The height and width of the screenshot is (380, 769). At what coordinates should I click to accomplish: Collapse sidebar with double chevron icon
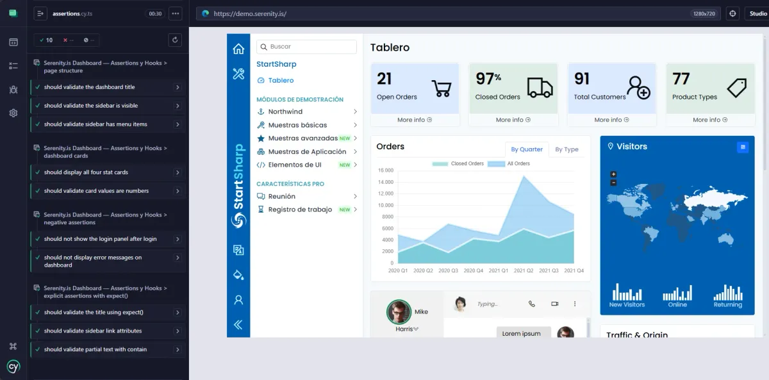click(x=238, y=325)
